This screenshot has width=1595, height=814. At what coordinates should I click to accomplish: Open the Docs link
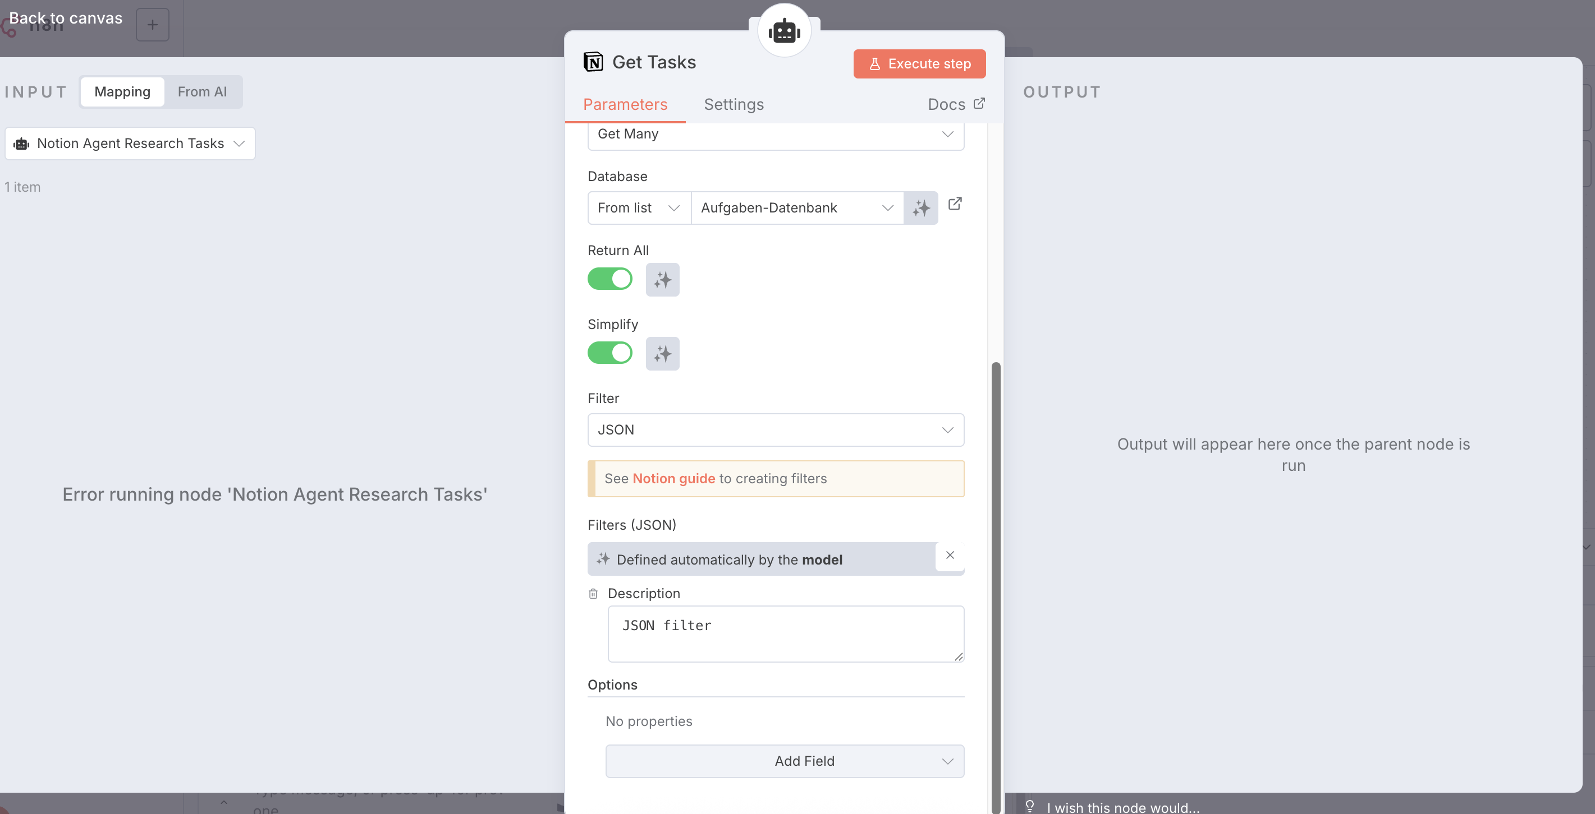tap(956, 104)
